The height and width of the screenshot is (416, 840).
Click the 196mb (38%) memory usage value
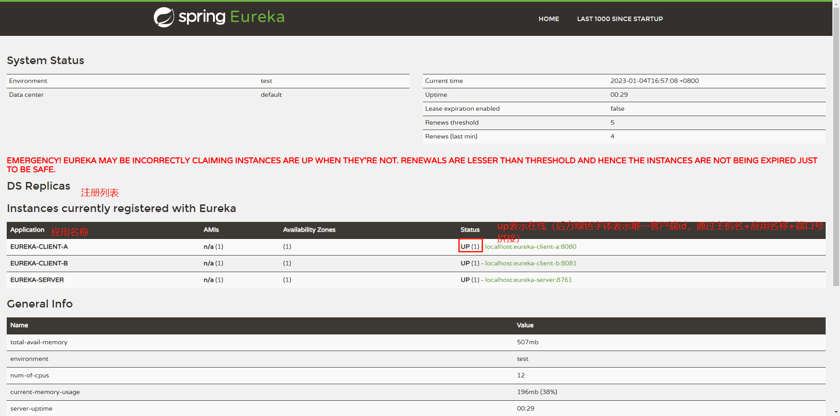click(537, 392)
